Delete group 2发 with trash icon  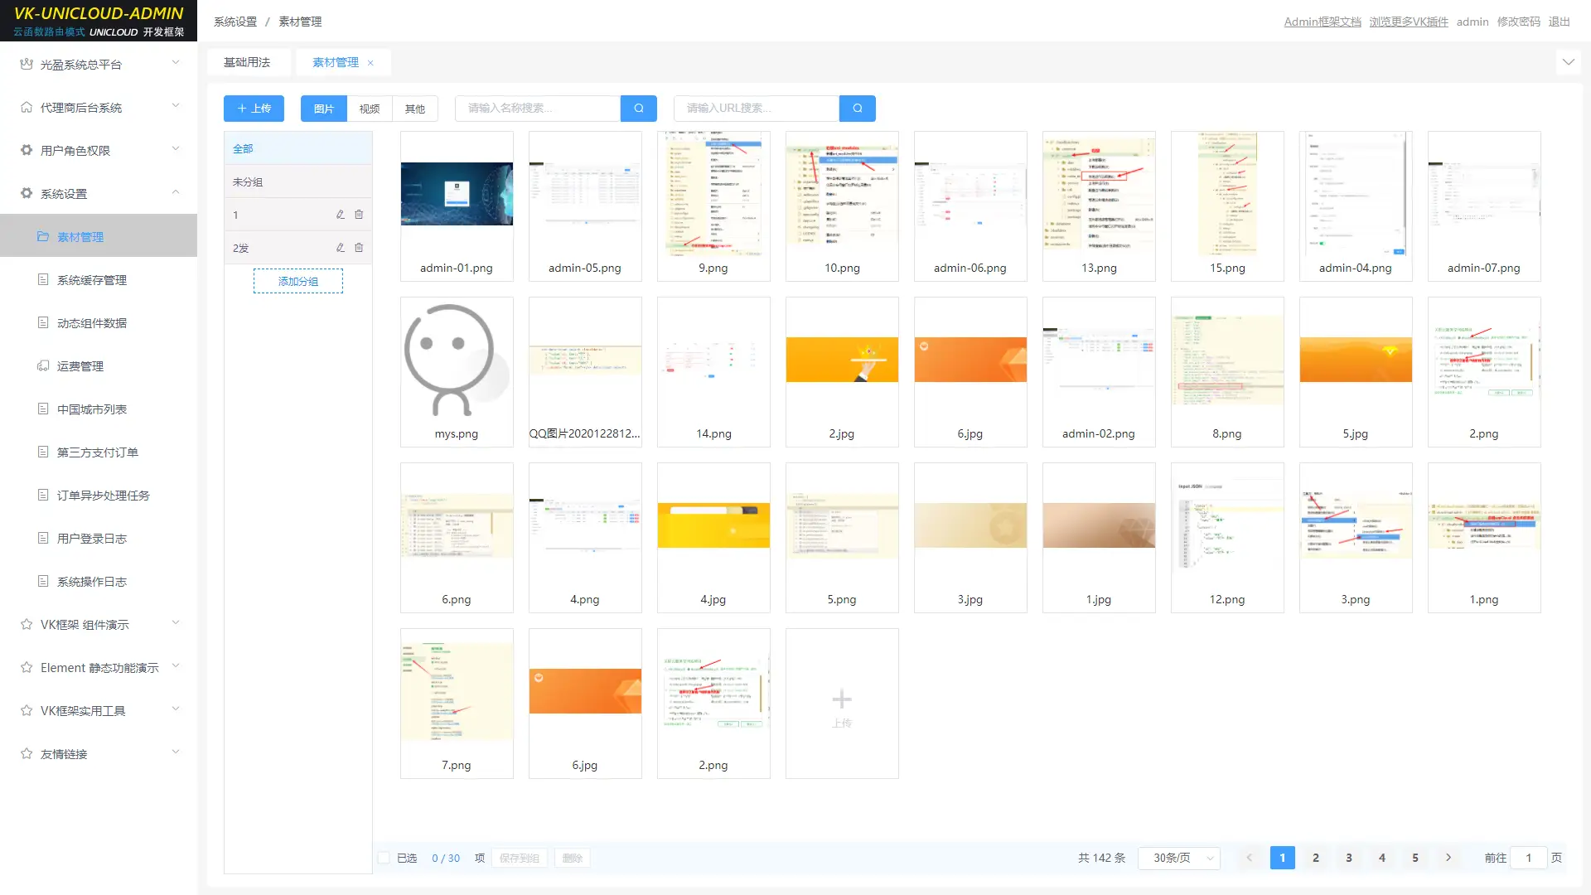coord(359,248)
